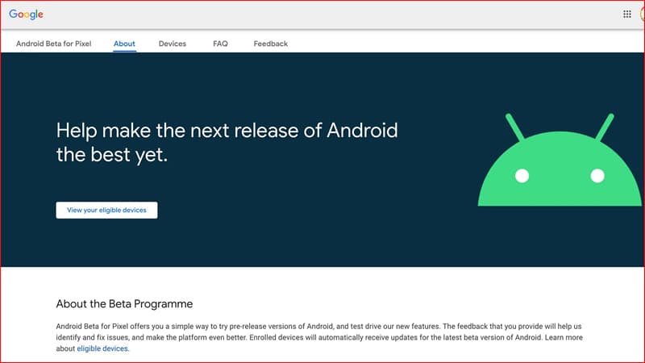Click the Android mascot's right antenna
This screenshot has height=363, width=645.
603,129
